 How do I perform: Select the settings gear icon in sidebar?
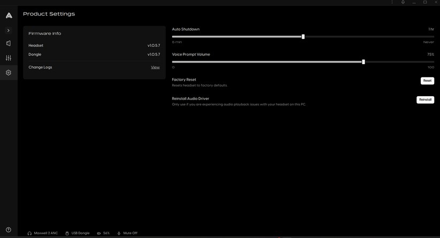click(x=9, y=73)
